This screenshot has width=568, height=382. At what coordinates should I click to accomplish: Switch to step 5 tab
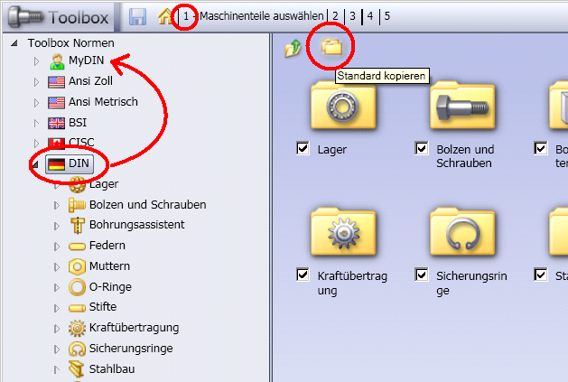(x=387, y=16)
